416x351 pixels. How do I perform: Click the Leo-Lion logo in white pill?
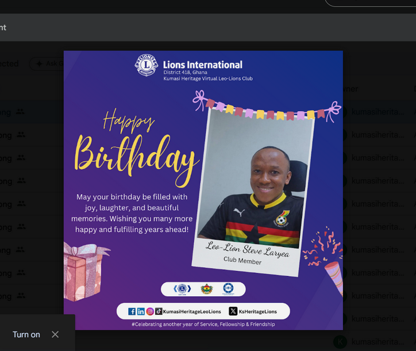(182, 289)
